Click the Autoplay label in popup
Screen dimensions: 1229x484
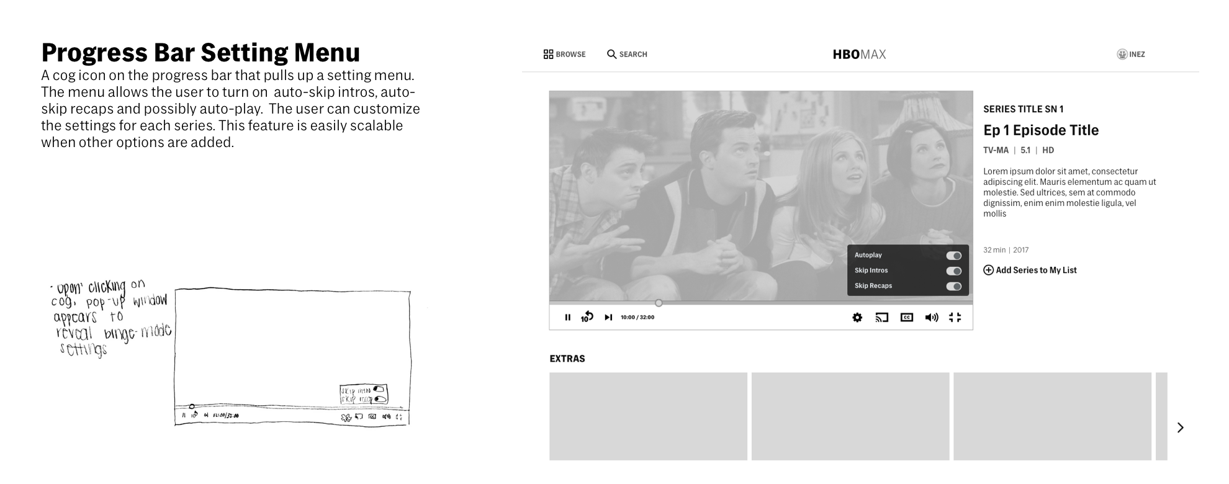tap(868, 255)
